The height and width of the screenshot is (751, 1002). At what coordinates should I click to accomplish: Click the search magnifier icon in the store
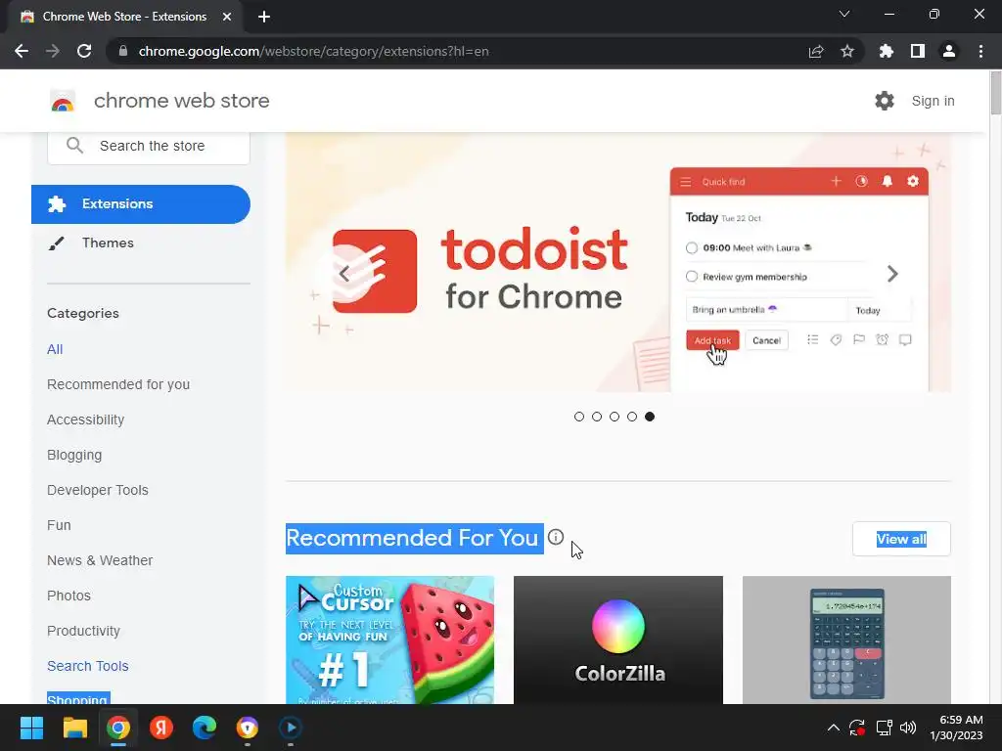74,146
